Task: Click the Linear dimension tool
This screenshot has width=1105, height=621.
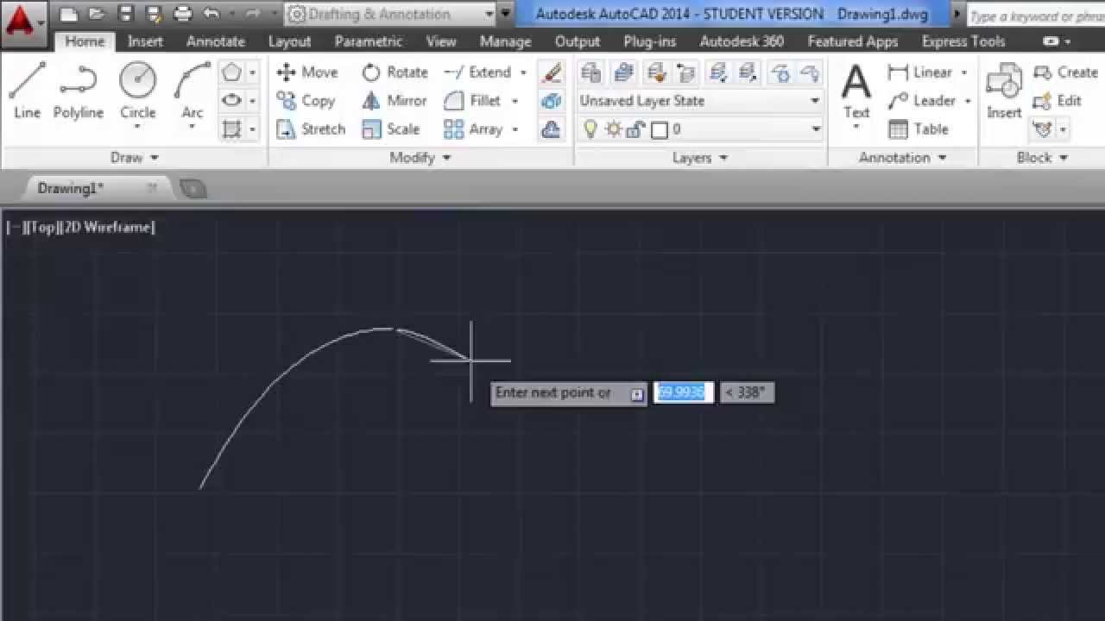Action: (920, 72)
